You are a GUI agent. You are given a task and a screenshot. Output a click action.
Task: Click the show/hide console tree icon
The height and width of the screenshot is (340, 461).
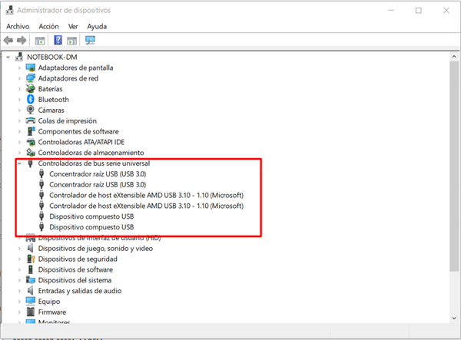point(40,41)
